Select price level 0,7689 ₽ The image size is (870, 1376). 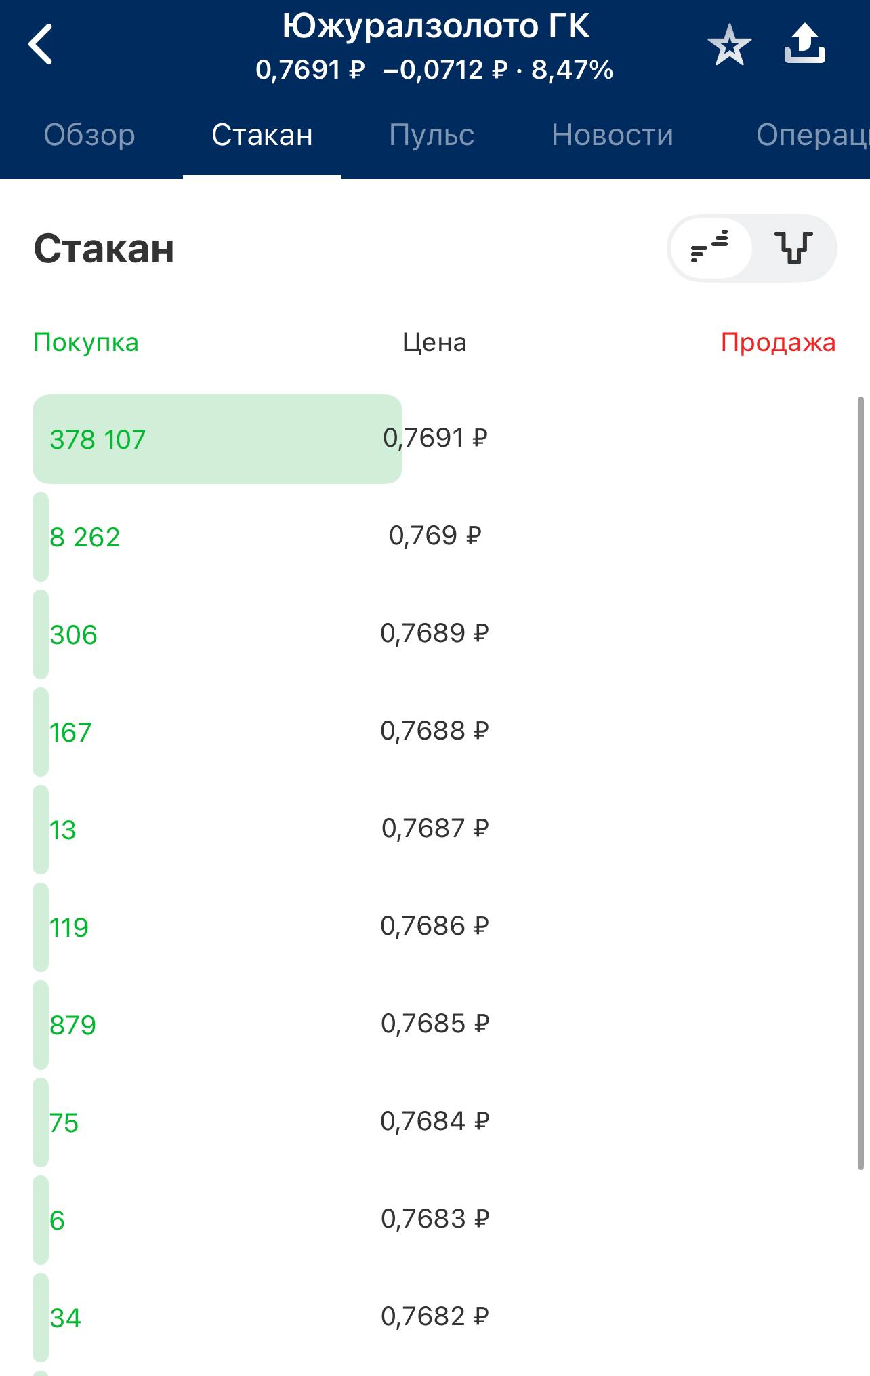[434, 633]
